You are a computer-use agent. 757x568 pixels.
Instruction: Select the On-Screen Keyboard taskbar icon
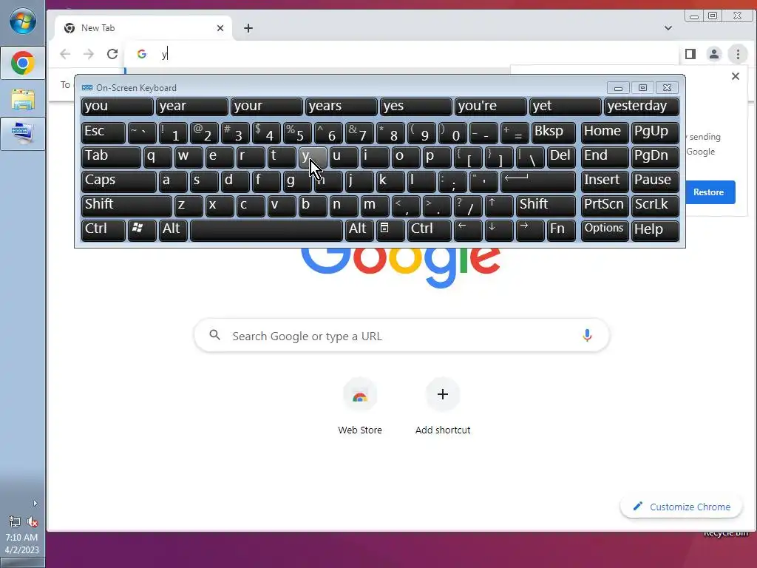[23, 133]
